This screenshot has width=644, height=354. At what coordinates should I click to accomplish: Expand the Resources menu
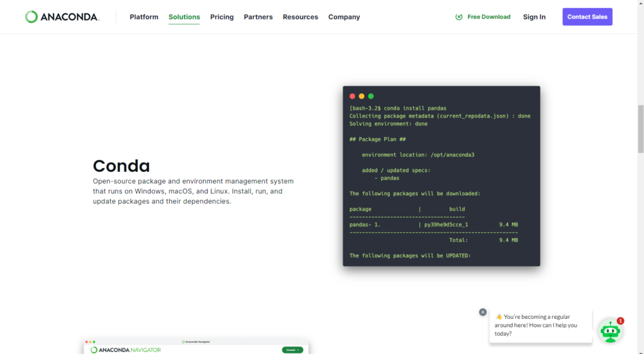click(300, 17)
